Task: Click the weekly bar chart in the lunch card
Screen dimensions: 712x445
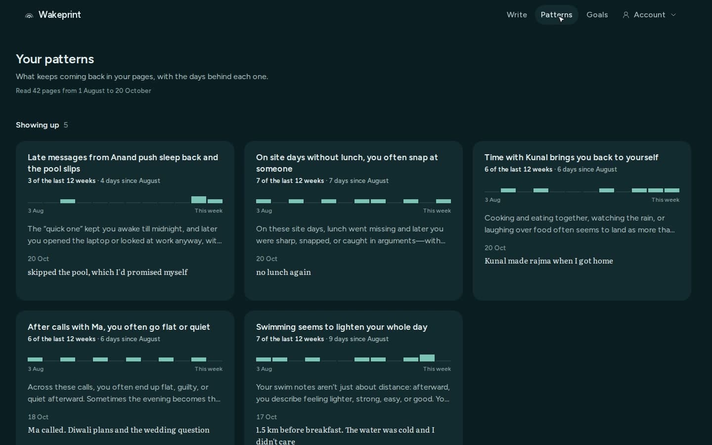Action: pos(354,201)
